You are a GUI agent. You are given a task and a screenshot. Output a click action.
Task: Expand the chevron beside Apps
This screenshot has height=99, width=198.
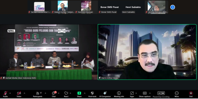click(136, 93)
